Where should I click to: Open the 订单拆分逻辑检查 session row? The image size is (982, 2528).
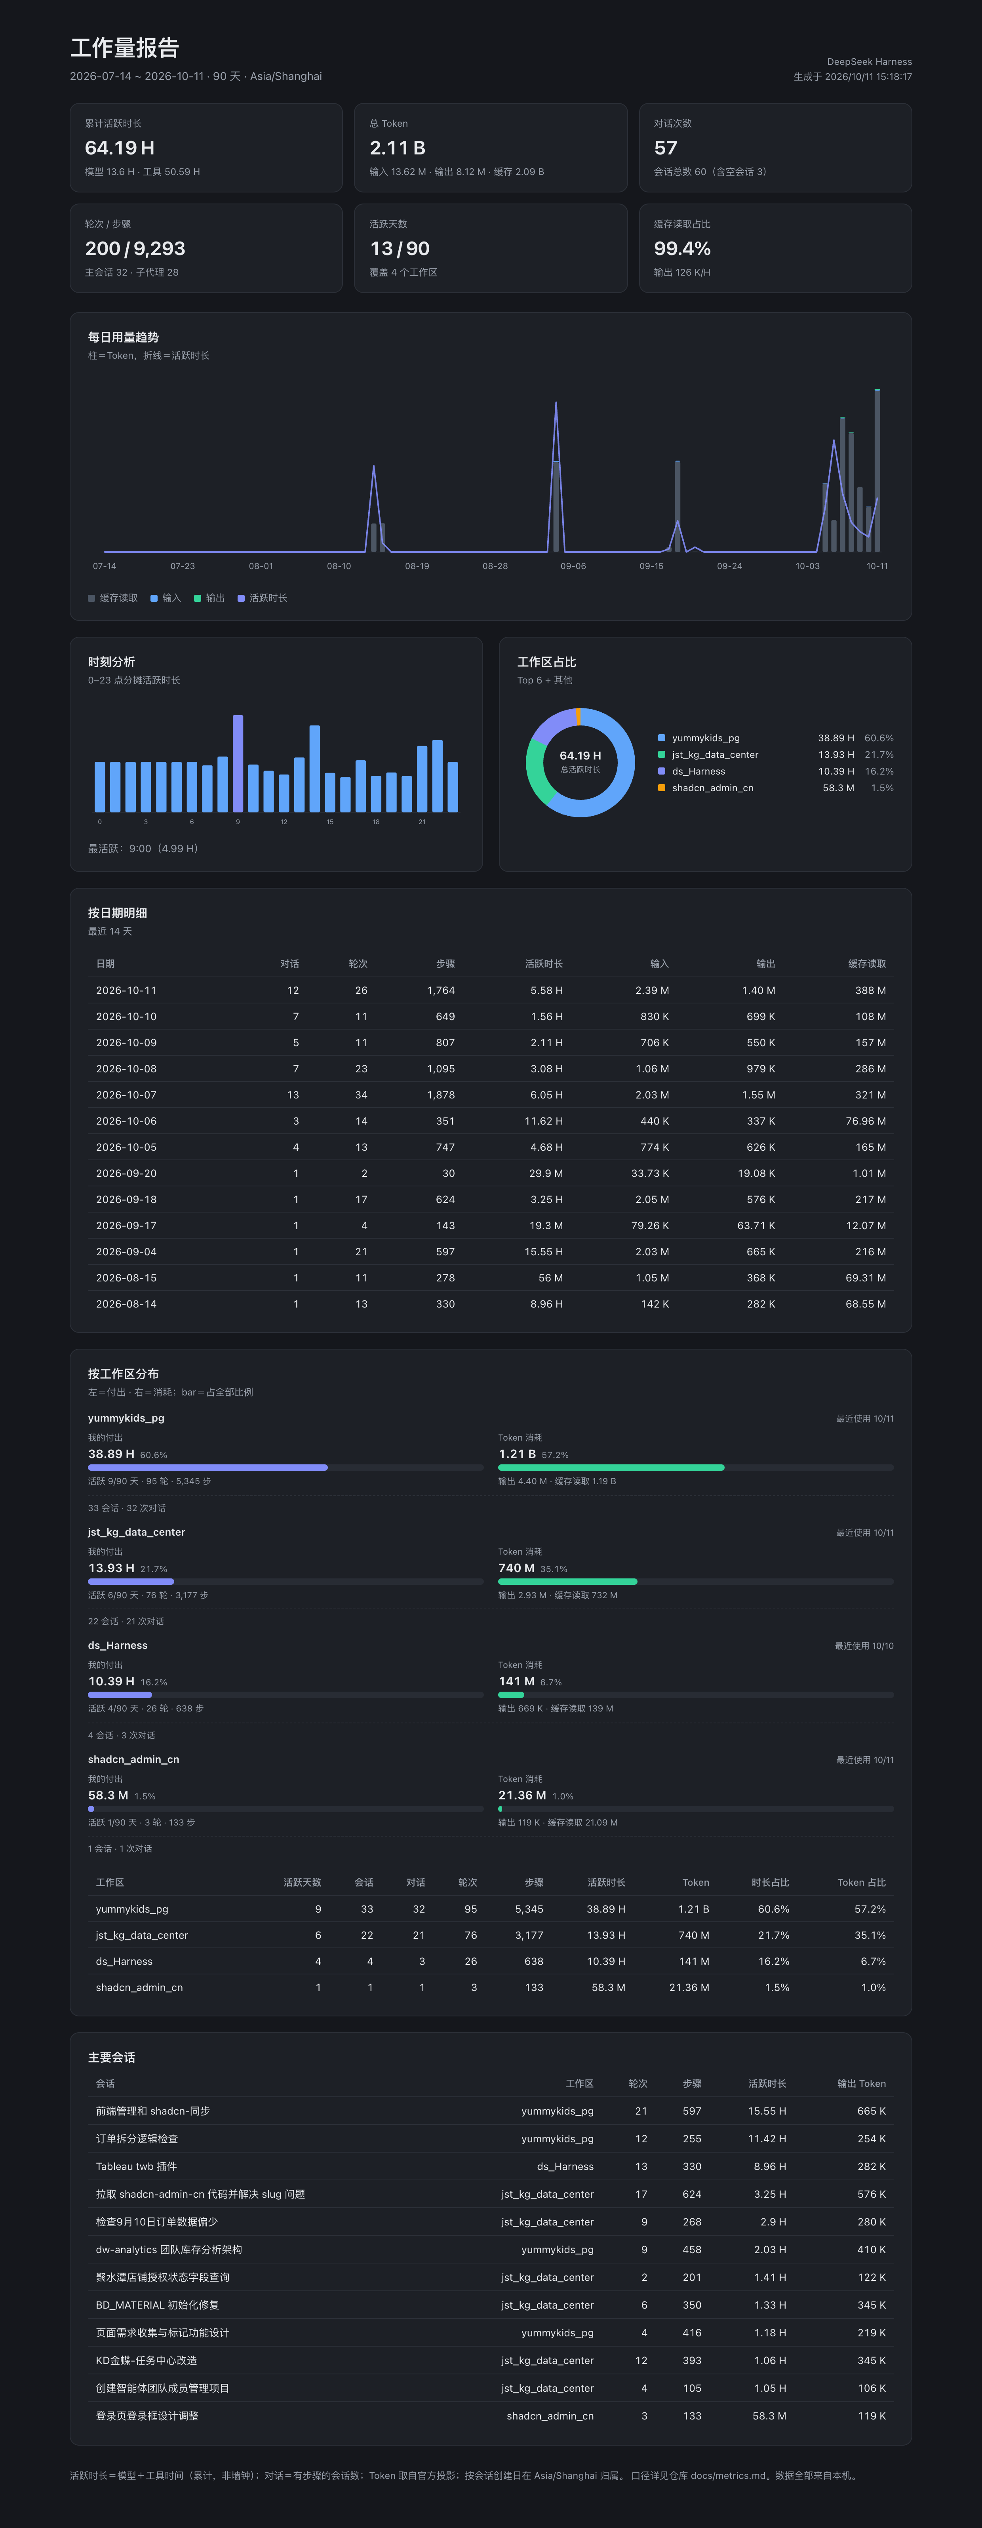(x=491, y=2138)
